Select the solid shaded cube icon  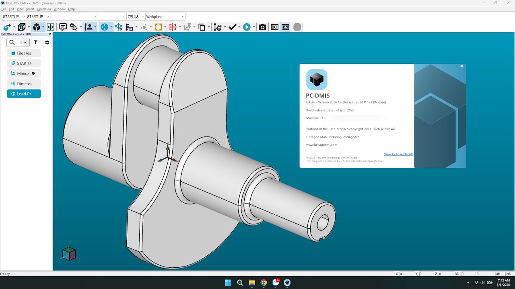click(x=37, y=27)
